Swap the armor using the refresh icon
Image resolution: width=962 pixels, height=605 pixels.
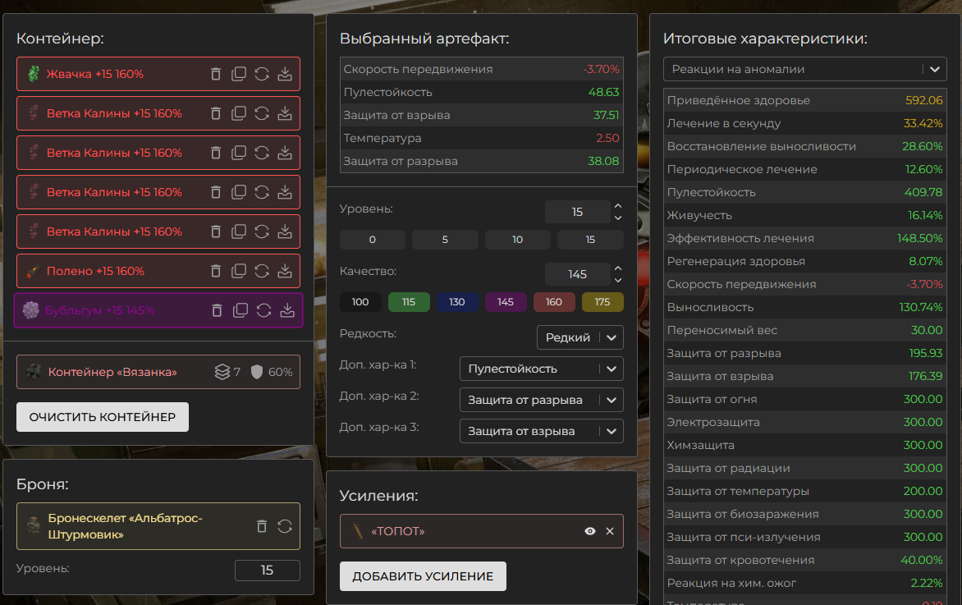[x=285, y=526]
